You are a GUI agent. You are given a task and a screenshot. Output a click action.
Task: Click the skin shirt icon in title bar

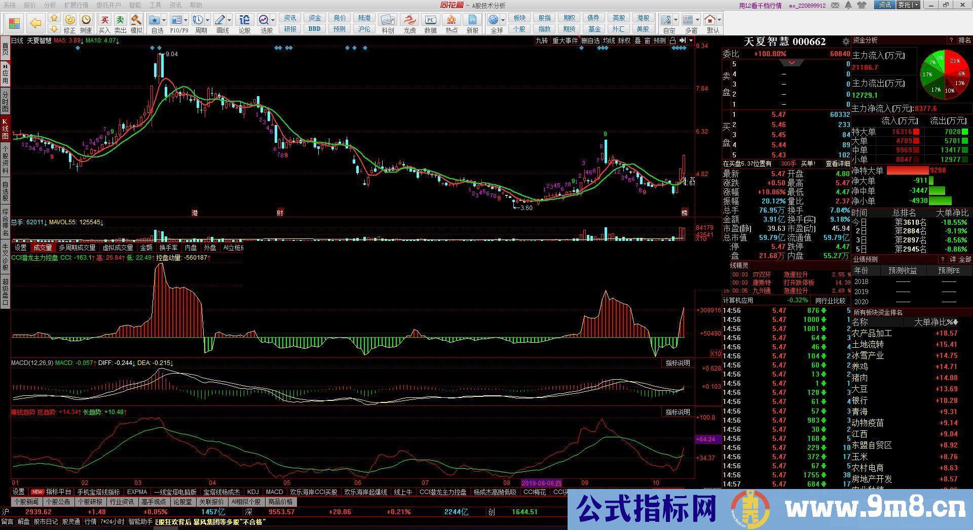point(862,5)
